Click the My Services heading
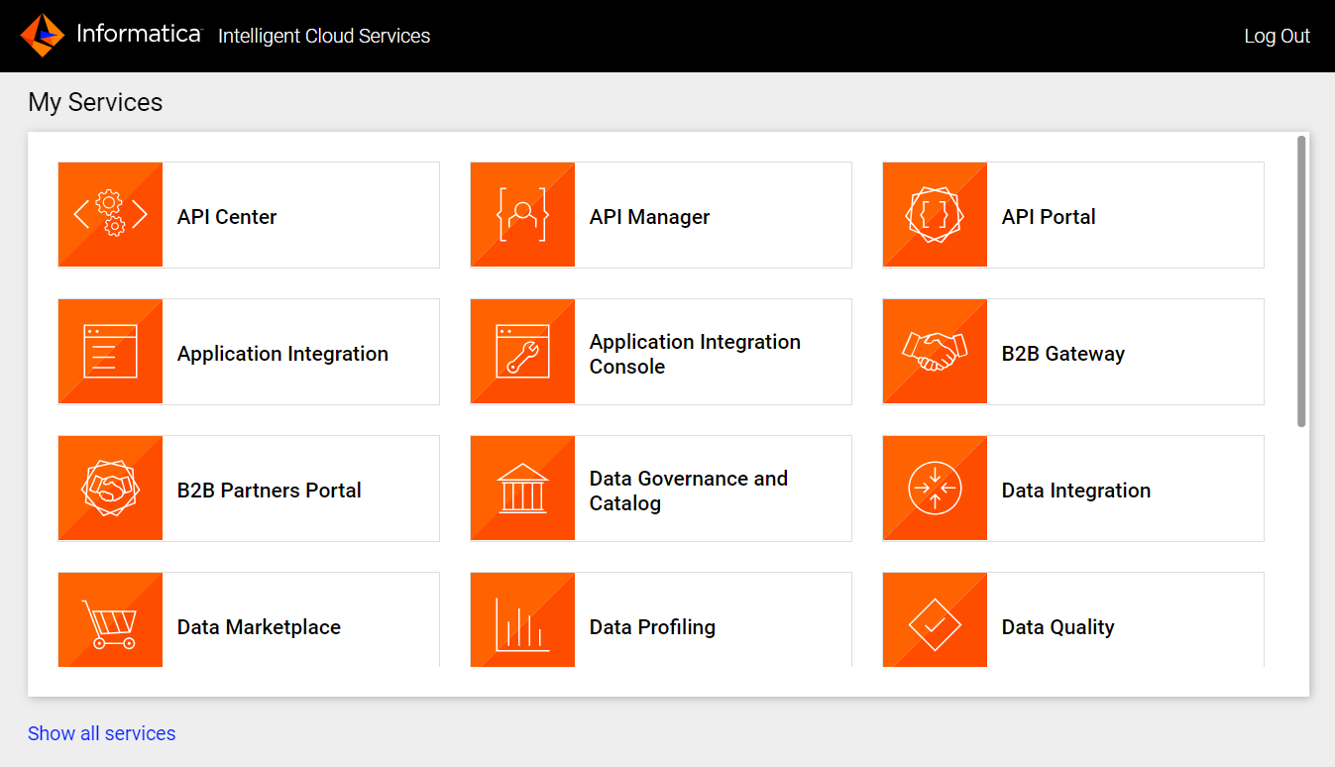The width and height of the screenshot is (1335, 767). [x=95, y=102]
